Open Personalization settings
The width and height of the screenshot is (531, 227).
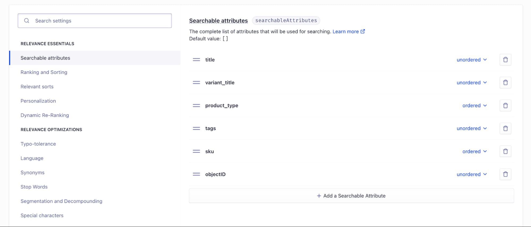pos(38,101)
